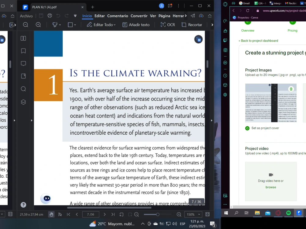Click the zoom in magnifier in top toolbar

coord(38,25)
